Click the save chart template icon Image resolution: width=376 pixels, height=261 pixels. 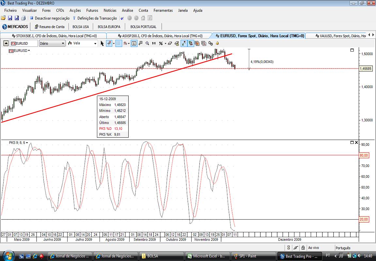click(x=197, y=43)
